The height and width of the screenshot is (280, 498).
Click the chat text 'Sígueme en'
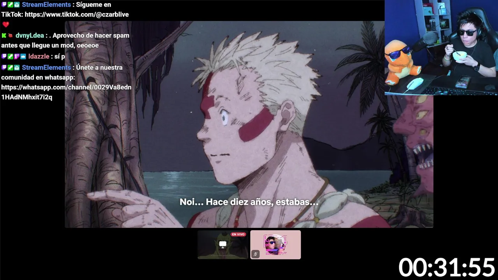tap(93, 5)
